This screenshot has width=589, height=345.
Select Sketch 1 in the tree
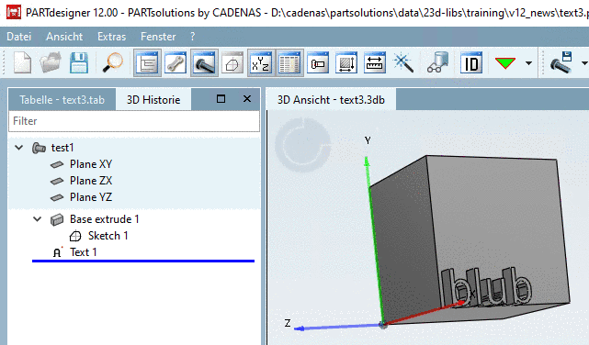coord(108,236)
